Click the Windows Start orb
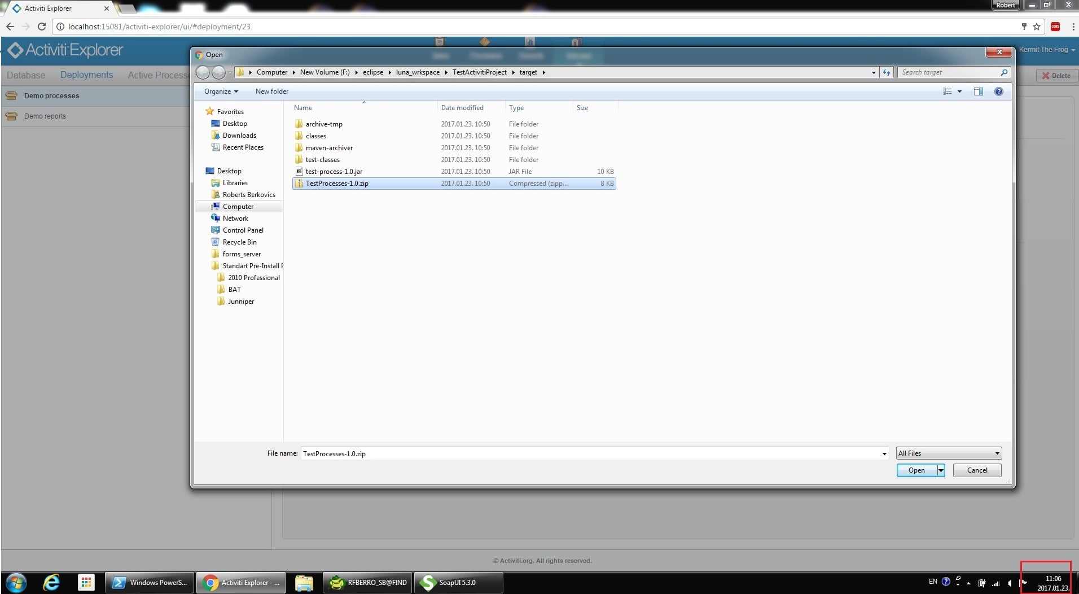Image resolution: width=1079 pixels, height=594 pixels. coord(16,582)
